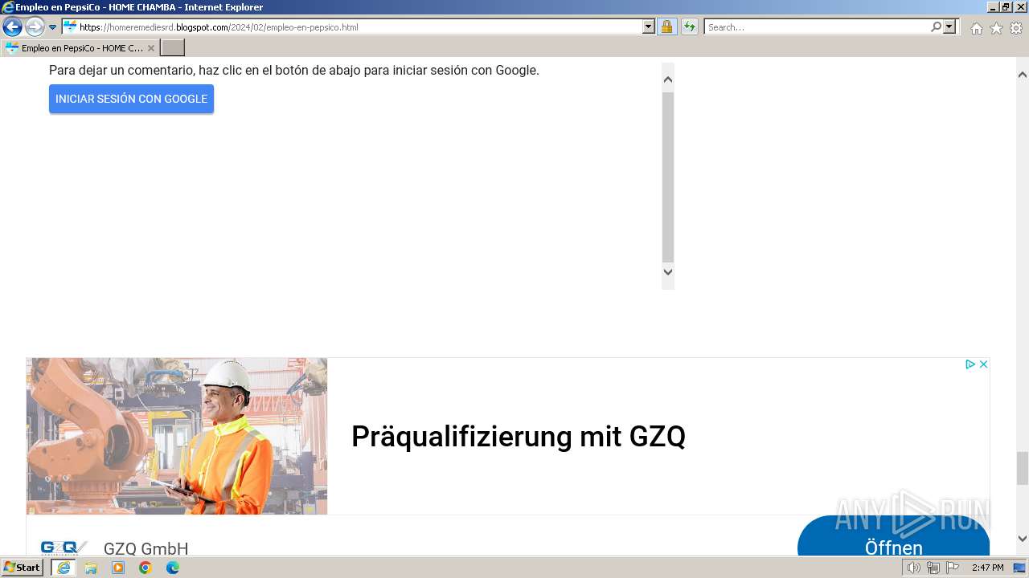The height and width of the screenshot is (578, 1029).
Task: Click the volume speaker tray icon
Action: point(913,568)
